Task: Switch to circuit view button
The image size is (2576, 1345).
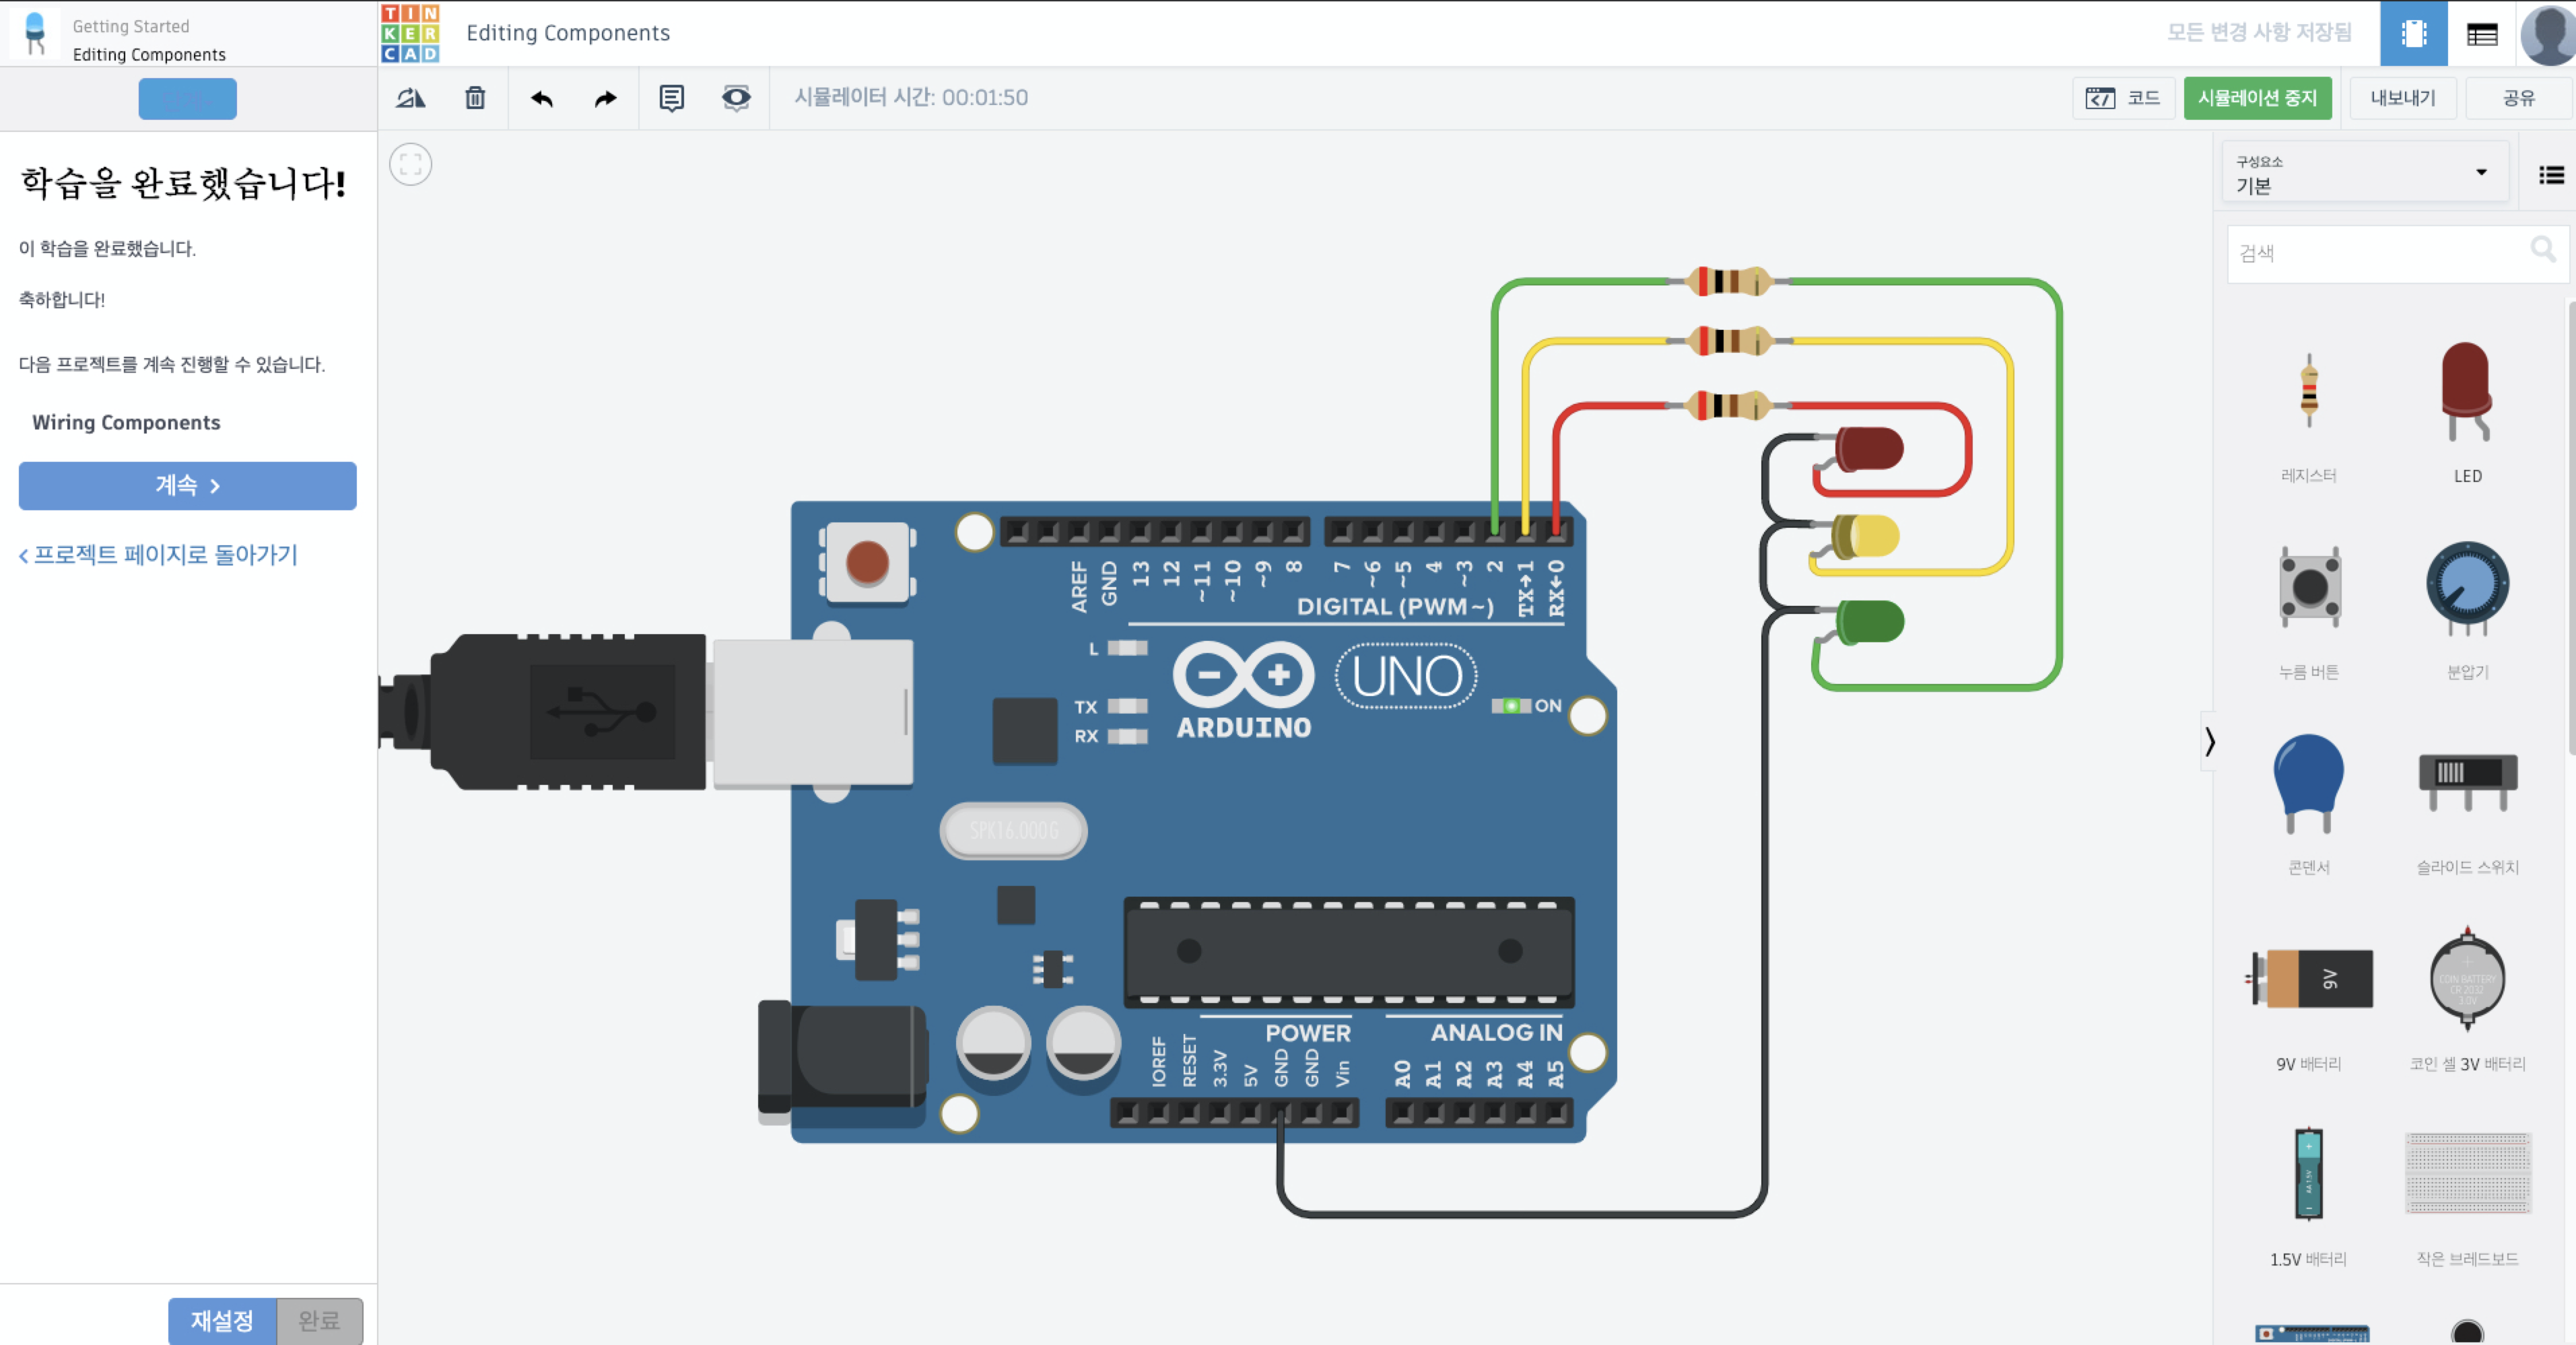Action: (x=2413, y=34)
